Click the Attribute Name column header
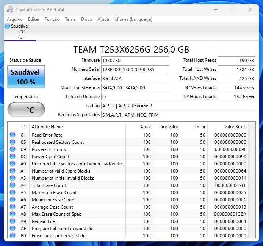Screen dimensions: 263x246 coord(77,127)
